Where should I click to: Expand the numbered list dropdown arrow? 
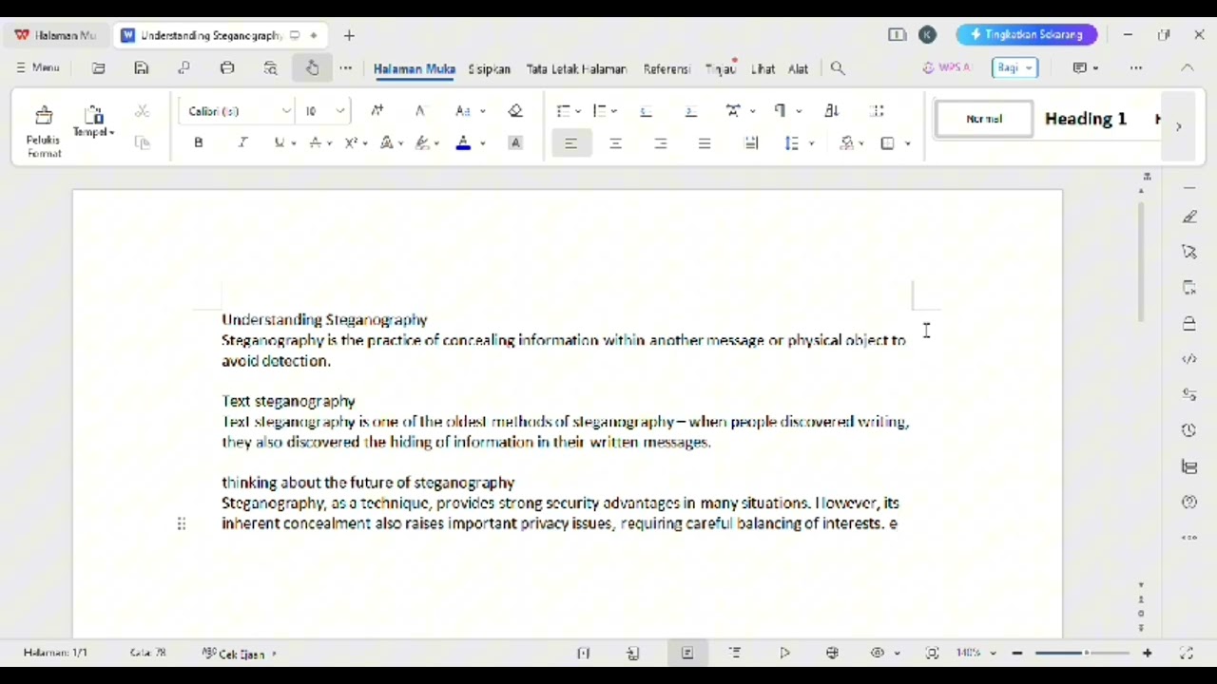tap(614, 112)
